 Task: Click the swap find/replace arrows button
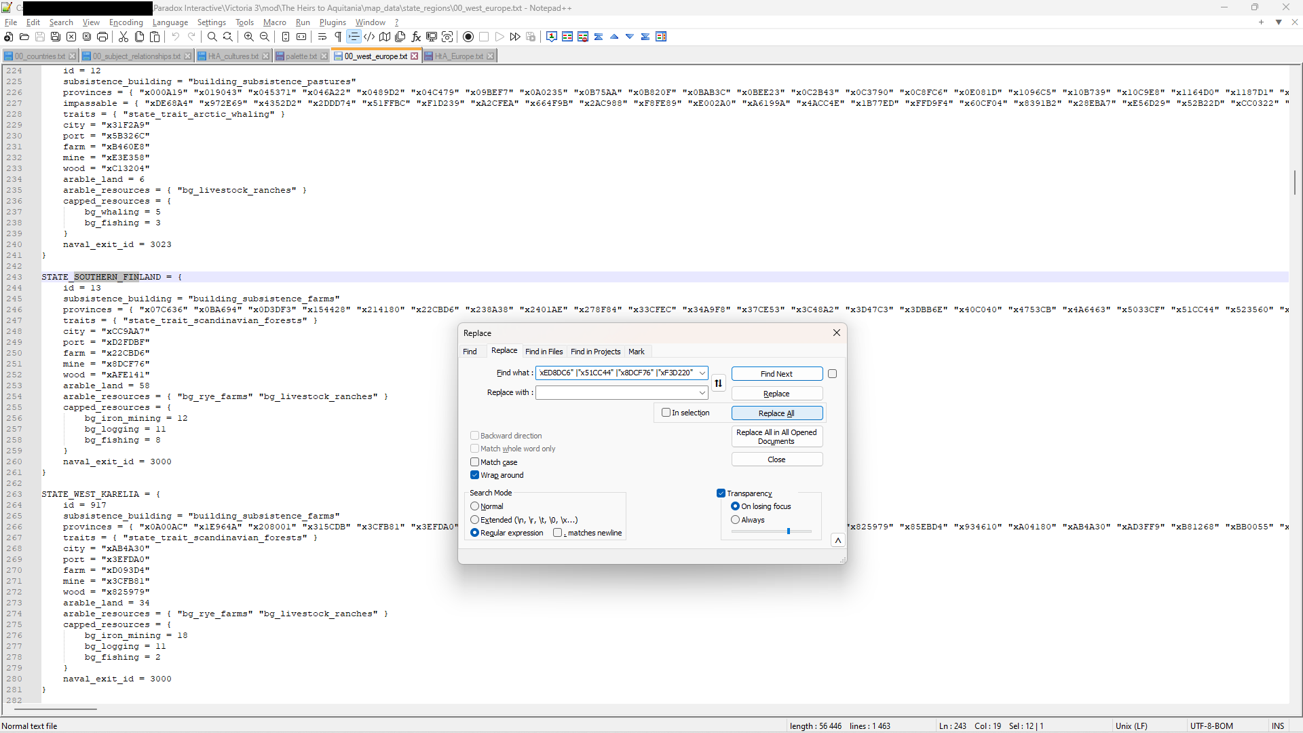coord(718,383)
